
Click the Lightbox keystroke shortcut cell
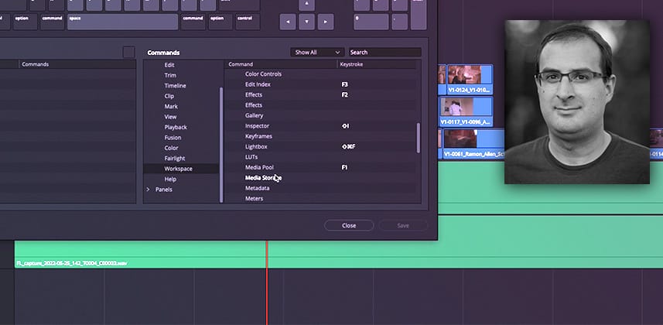(x=348, y=146)
